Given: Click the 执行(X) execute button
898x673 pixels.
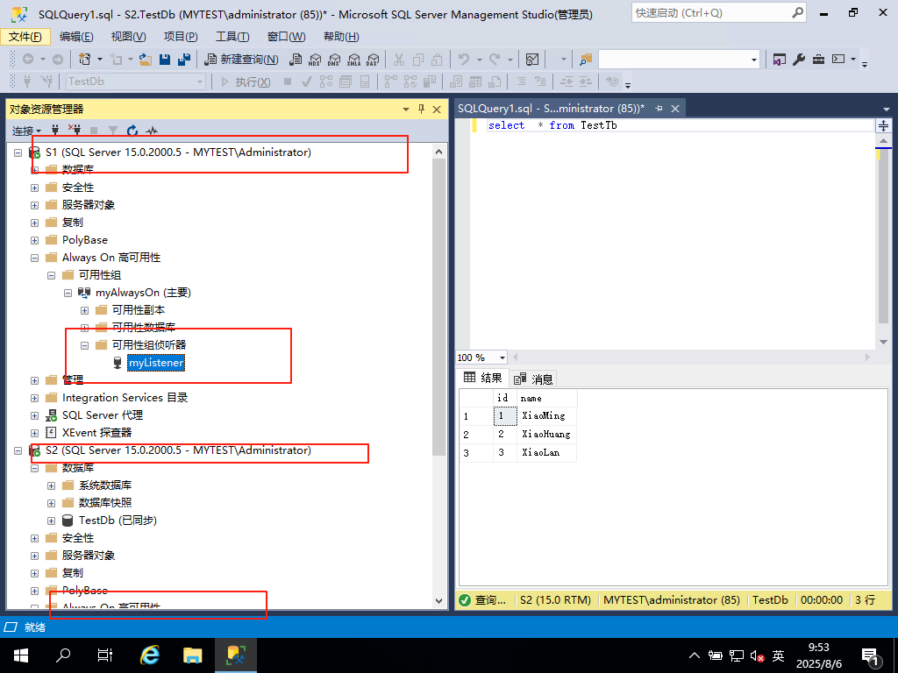Looking at the screenshot, I should pos(246,81).
